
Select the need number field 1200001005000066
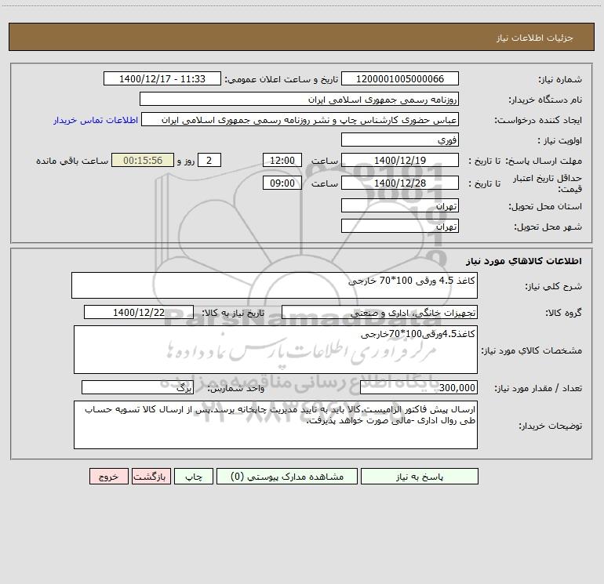pyautogui.click(x=400, y=78)
